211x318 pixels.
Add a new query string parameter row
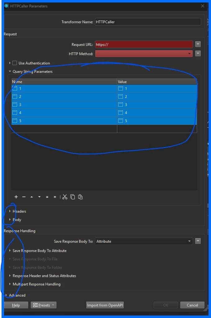click(x=16, y=197)
